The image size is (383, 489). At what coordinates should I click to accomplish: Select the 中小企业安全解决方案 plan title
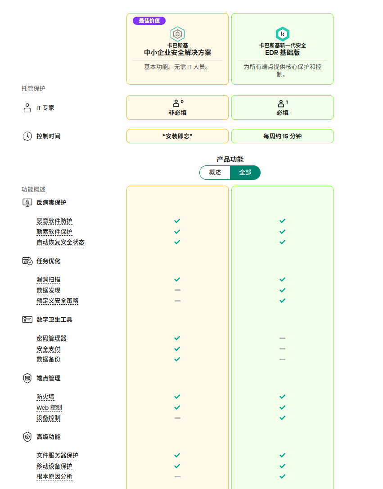tap(177, 53)
